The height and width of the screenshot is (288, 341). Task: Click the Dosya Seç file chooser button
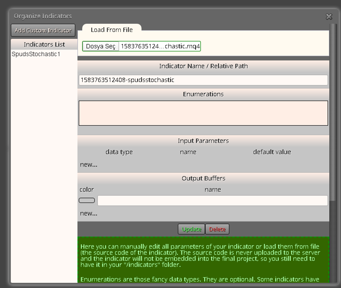coord(101,46)
